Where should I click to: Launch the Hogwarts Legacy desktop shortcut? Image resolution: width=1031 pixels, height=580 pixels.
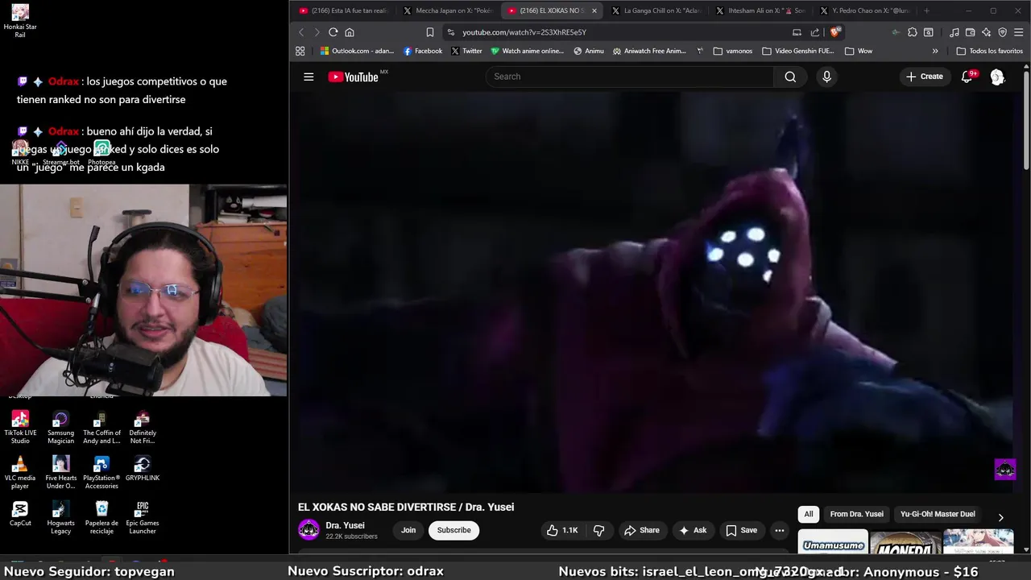[x=60, y=517]
